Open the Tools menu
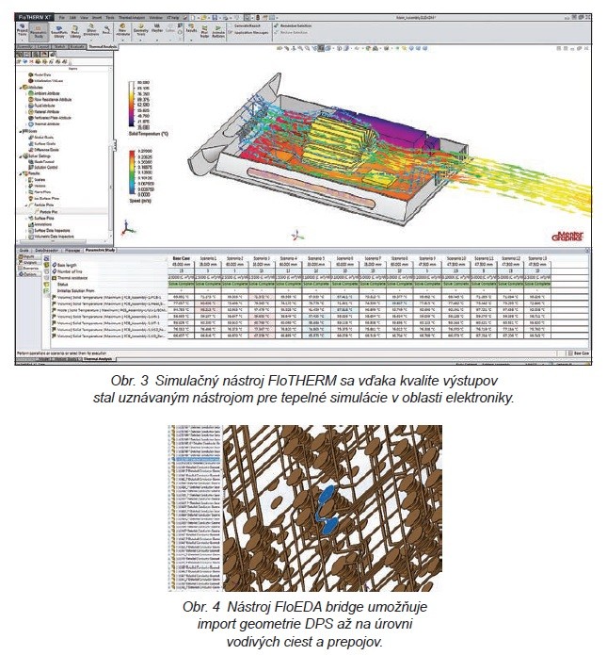 click(x=110, y=18)
